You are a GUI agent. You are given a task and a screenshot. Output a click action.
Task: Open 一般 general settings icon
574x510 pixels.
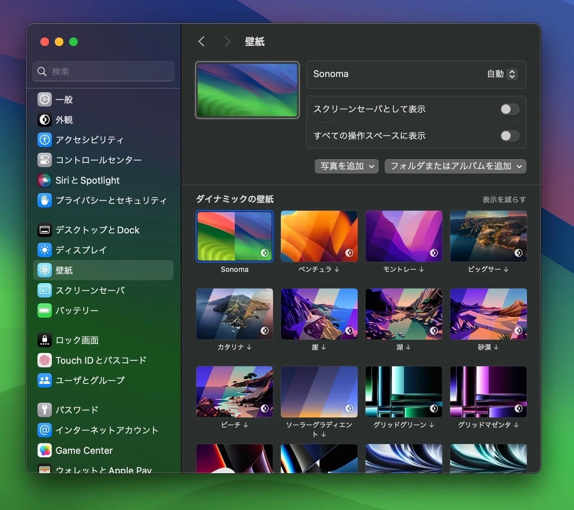pos(44,100)
